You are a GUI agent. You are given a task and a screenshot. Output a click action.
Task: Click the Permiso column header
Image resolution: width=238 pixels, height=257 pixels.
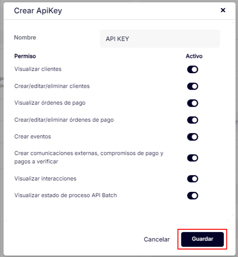pyautogui.click(x=25, y=56)
